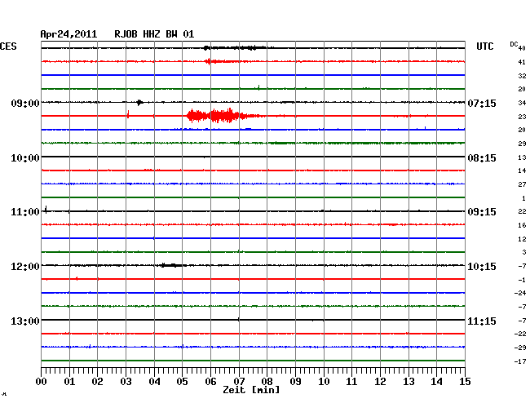Select the 09:00 CES time label

point(25,103)
